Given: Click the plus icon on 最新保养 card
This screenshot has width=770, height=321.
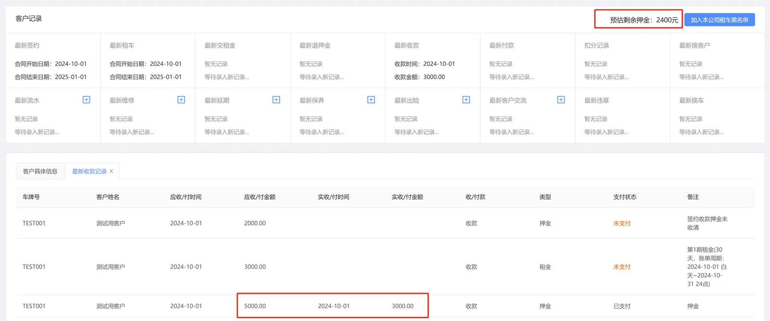Looking at the screenshot, I should pos(371,100).
